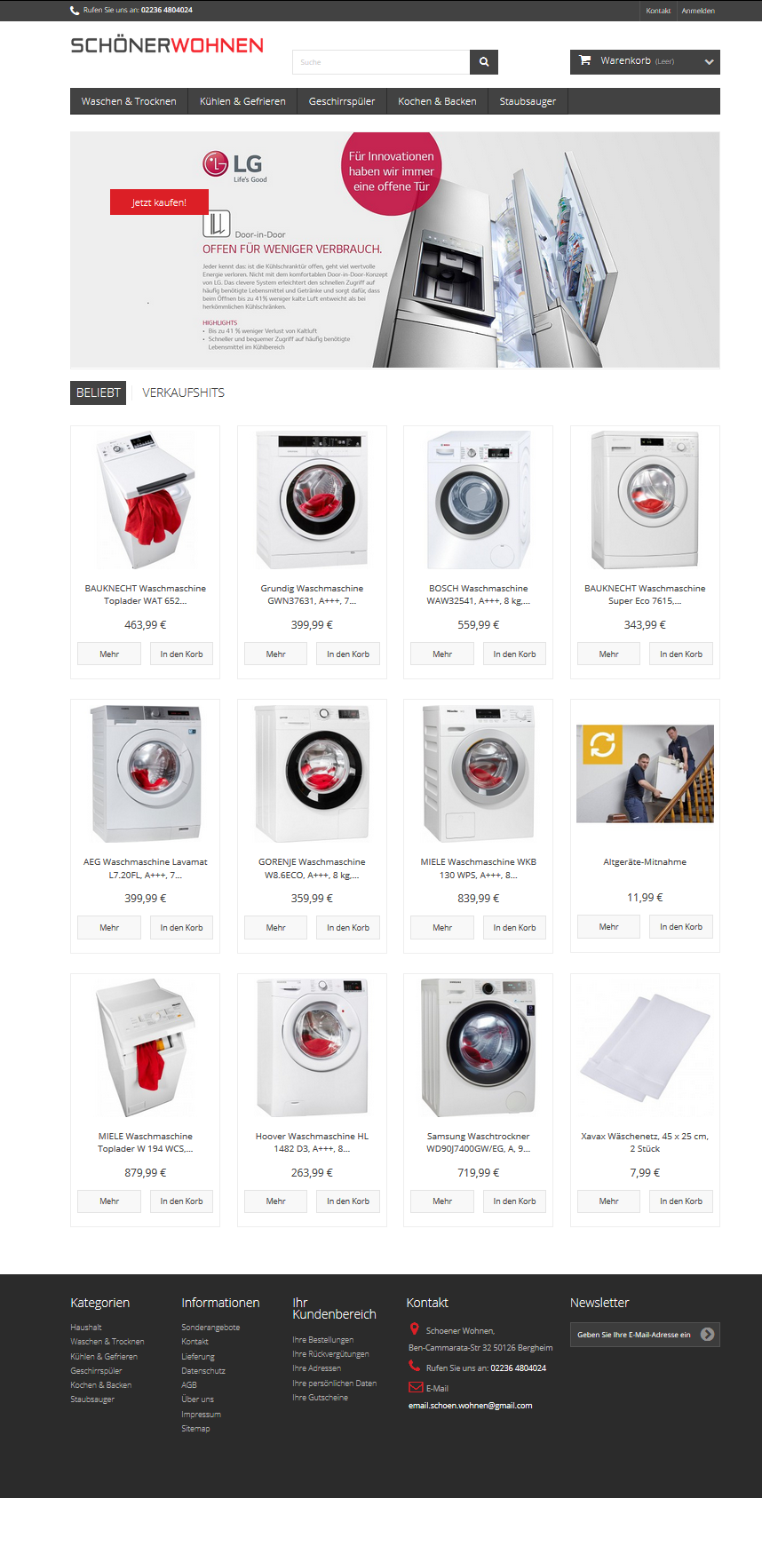Screen dimensions: 762x1546
Task: Click the Suche search input field
Action: [x=381, y=62]
